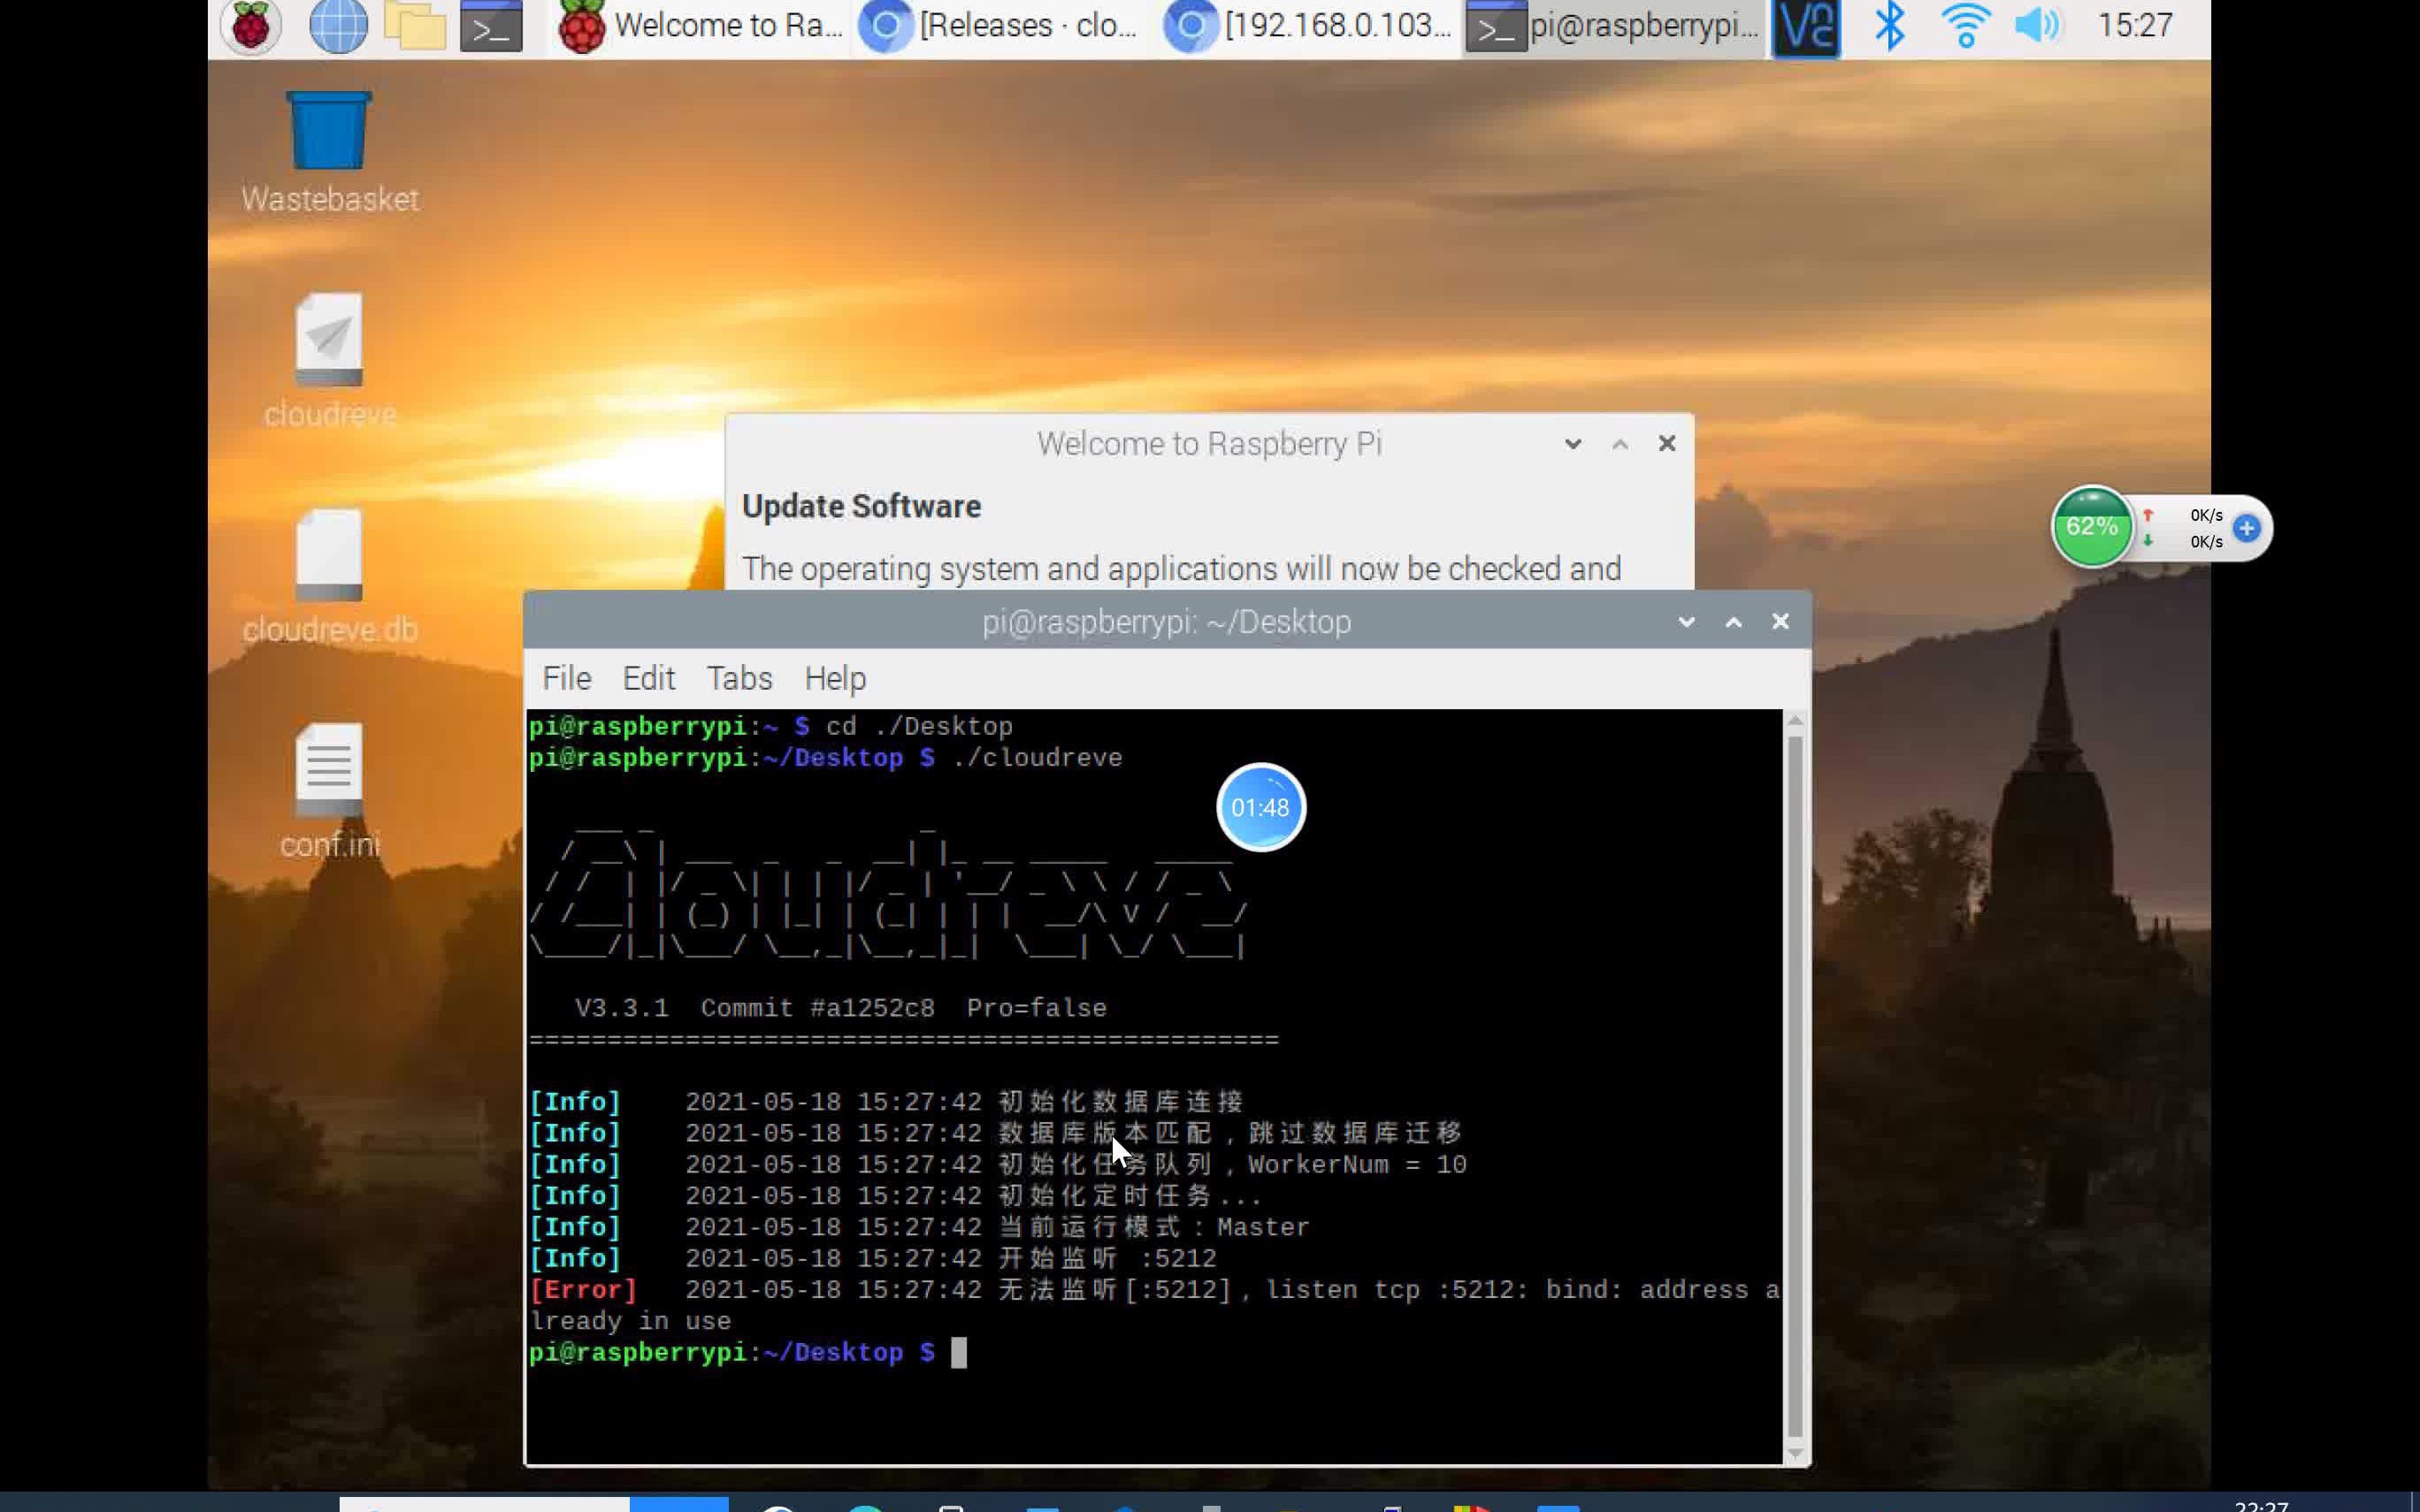
Task: Click the terminal scrollbar down arrow
Action: click(1796, 1454)
